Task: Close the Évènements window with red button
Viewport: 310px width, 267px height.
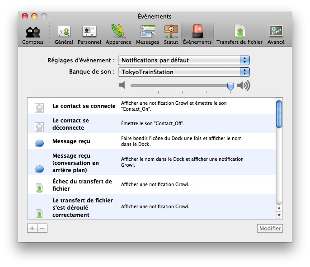Action: (25, 16)
